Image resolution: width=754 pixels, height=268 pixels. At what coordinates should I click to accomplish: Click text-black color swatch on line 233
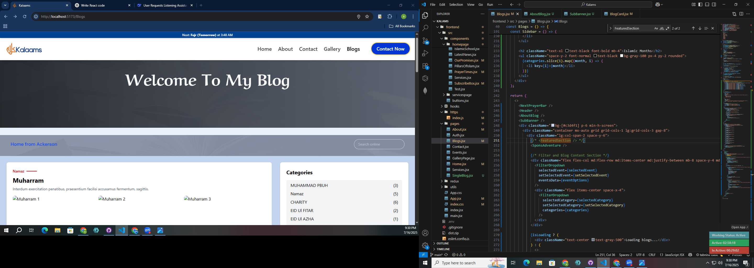point(567,51)
